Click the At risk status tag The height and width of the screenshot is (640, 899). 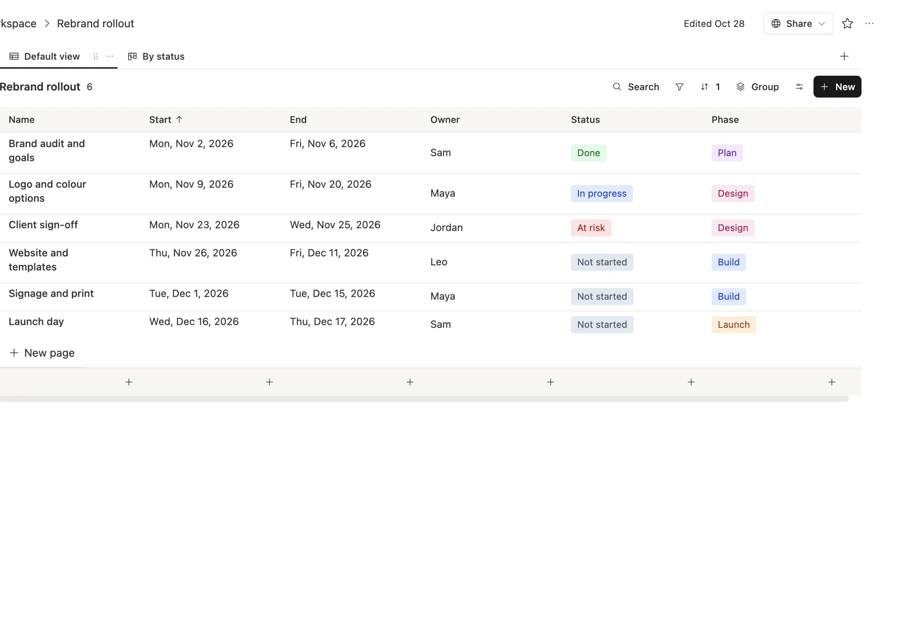pyautogui.click(x=591, y=228)
